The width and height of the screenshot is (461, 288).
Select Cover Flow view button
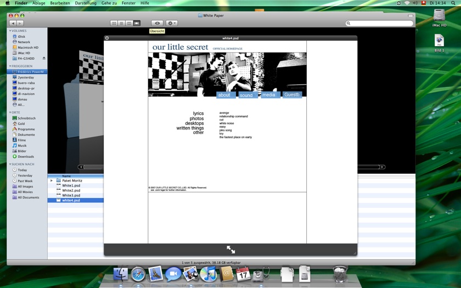point(137,23)
